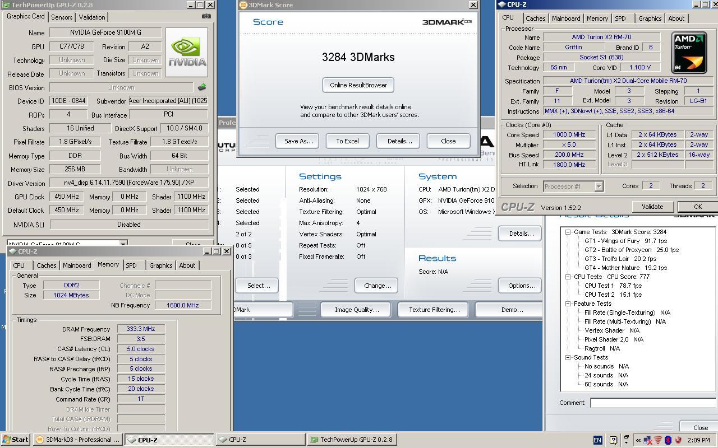Click the GPU Name field NVIDIA GeForce 9100M G
The height and width of the screenshot is (448, 718).
point(105,32)
